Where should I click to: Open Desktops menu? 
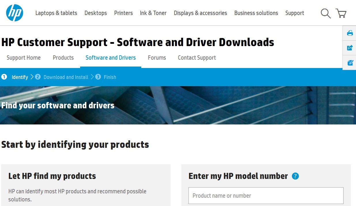click(96, 13)
